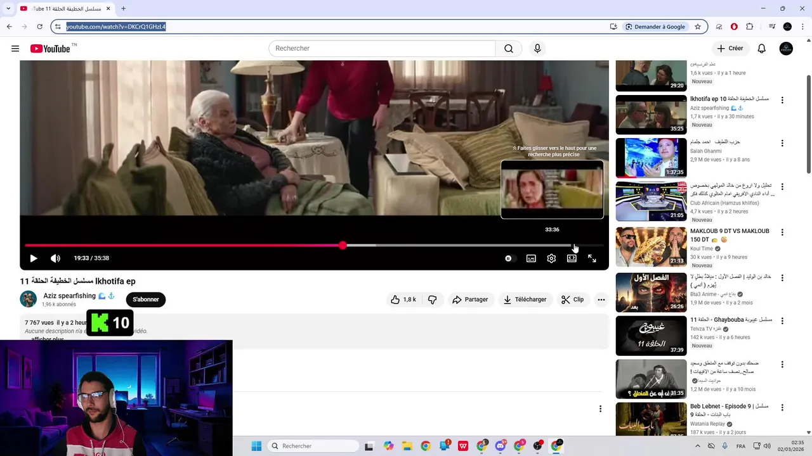Screen dimensions: 812x456
Task: Click Demander à Google in address bar
Action: pos(655,27)
